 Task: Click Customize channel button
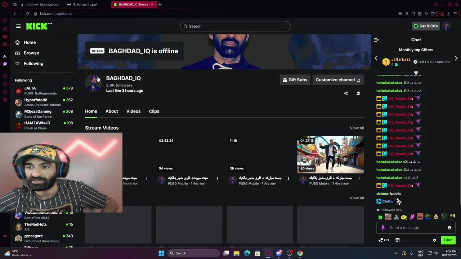click(338, 80)
